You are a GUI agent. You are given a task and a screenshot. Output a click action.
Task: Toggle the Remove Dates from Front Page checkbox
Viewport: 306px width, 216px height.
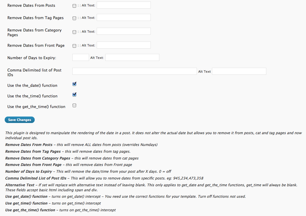74,46
